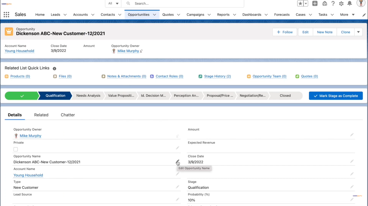Open the Reports navigation tab
This screenshot has width=368, height=206.
223,15
